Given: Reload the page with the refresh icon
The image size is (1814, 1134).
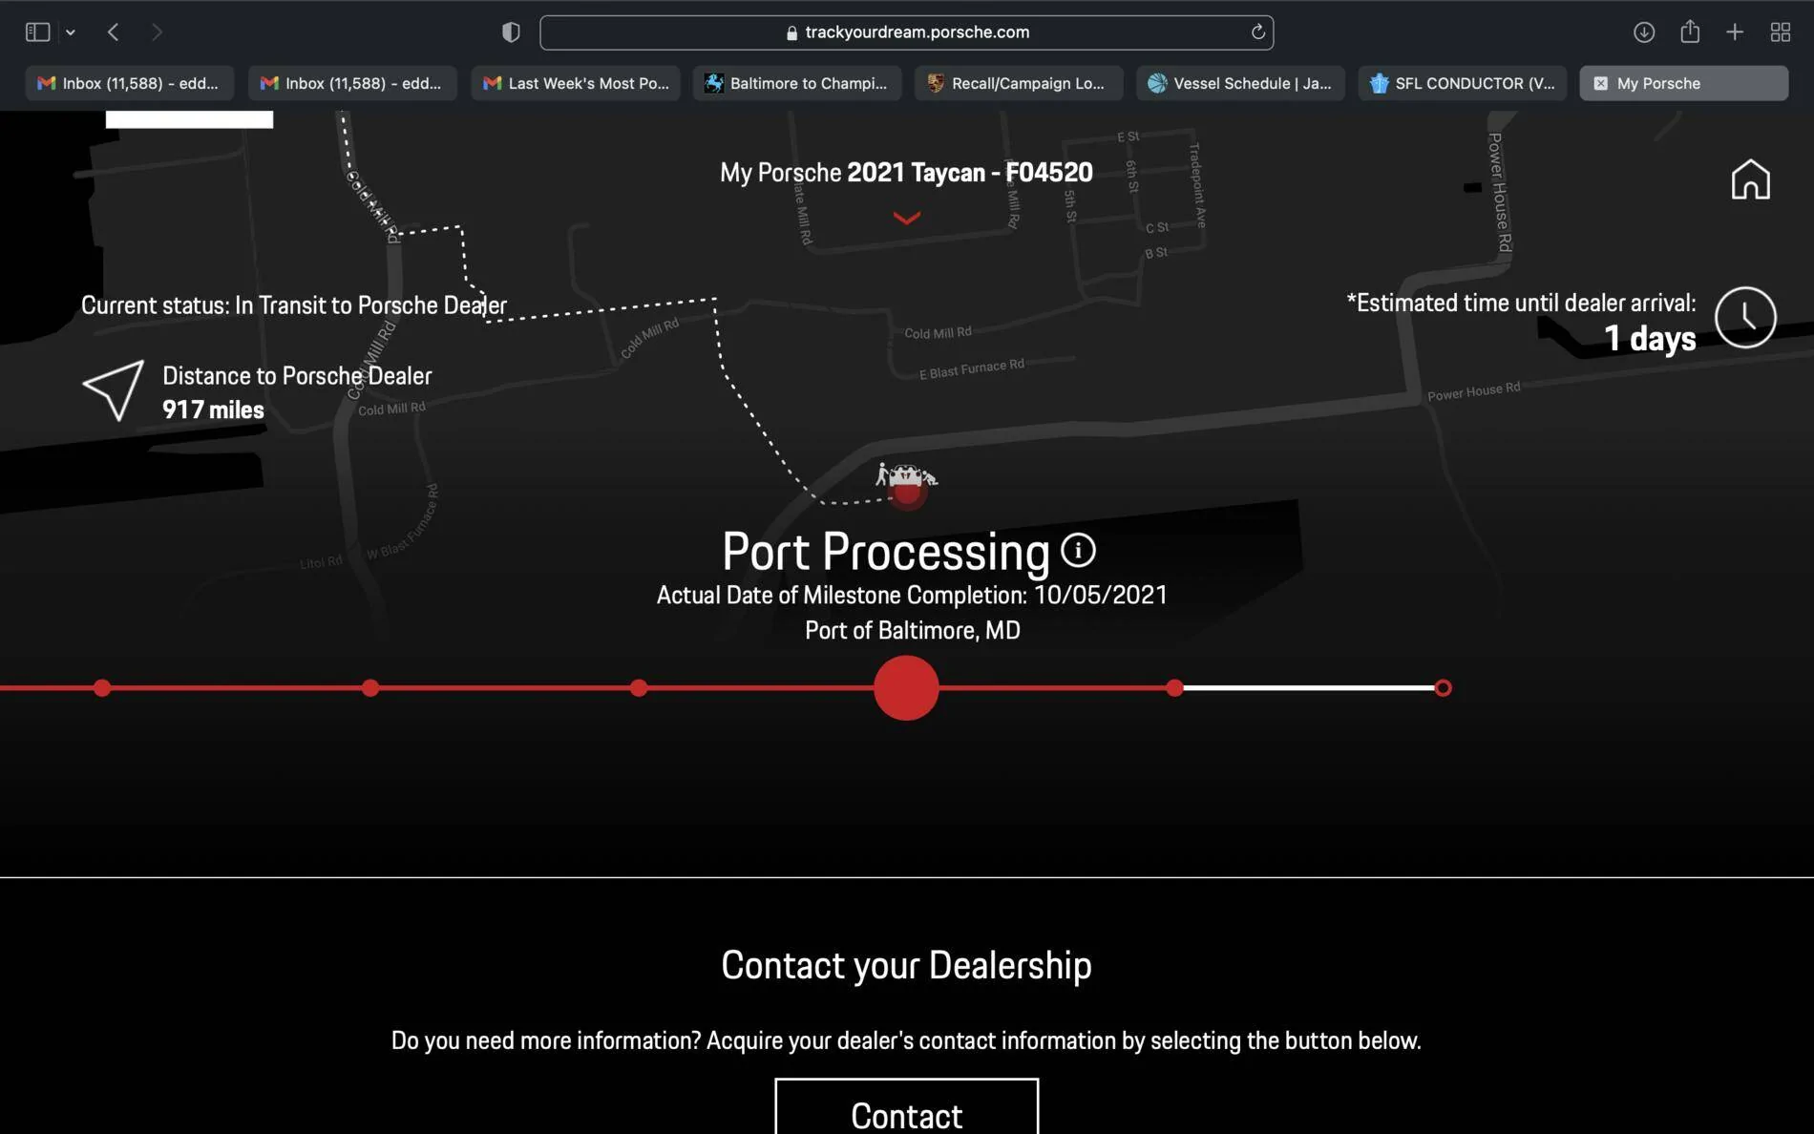Looking at the screenshot, I should pyautogui.click(x=1257, y=32).
